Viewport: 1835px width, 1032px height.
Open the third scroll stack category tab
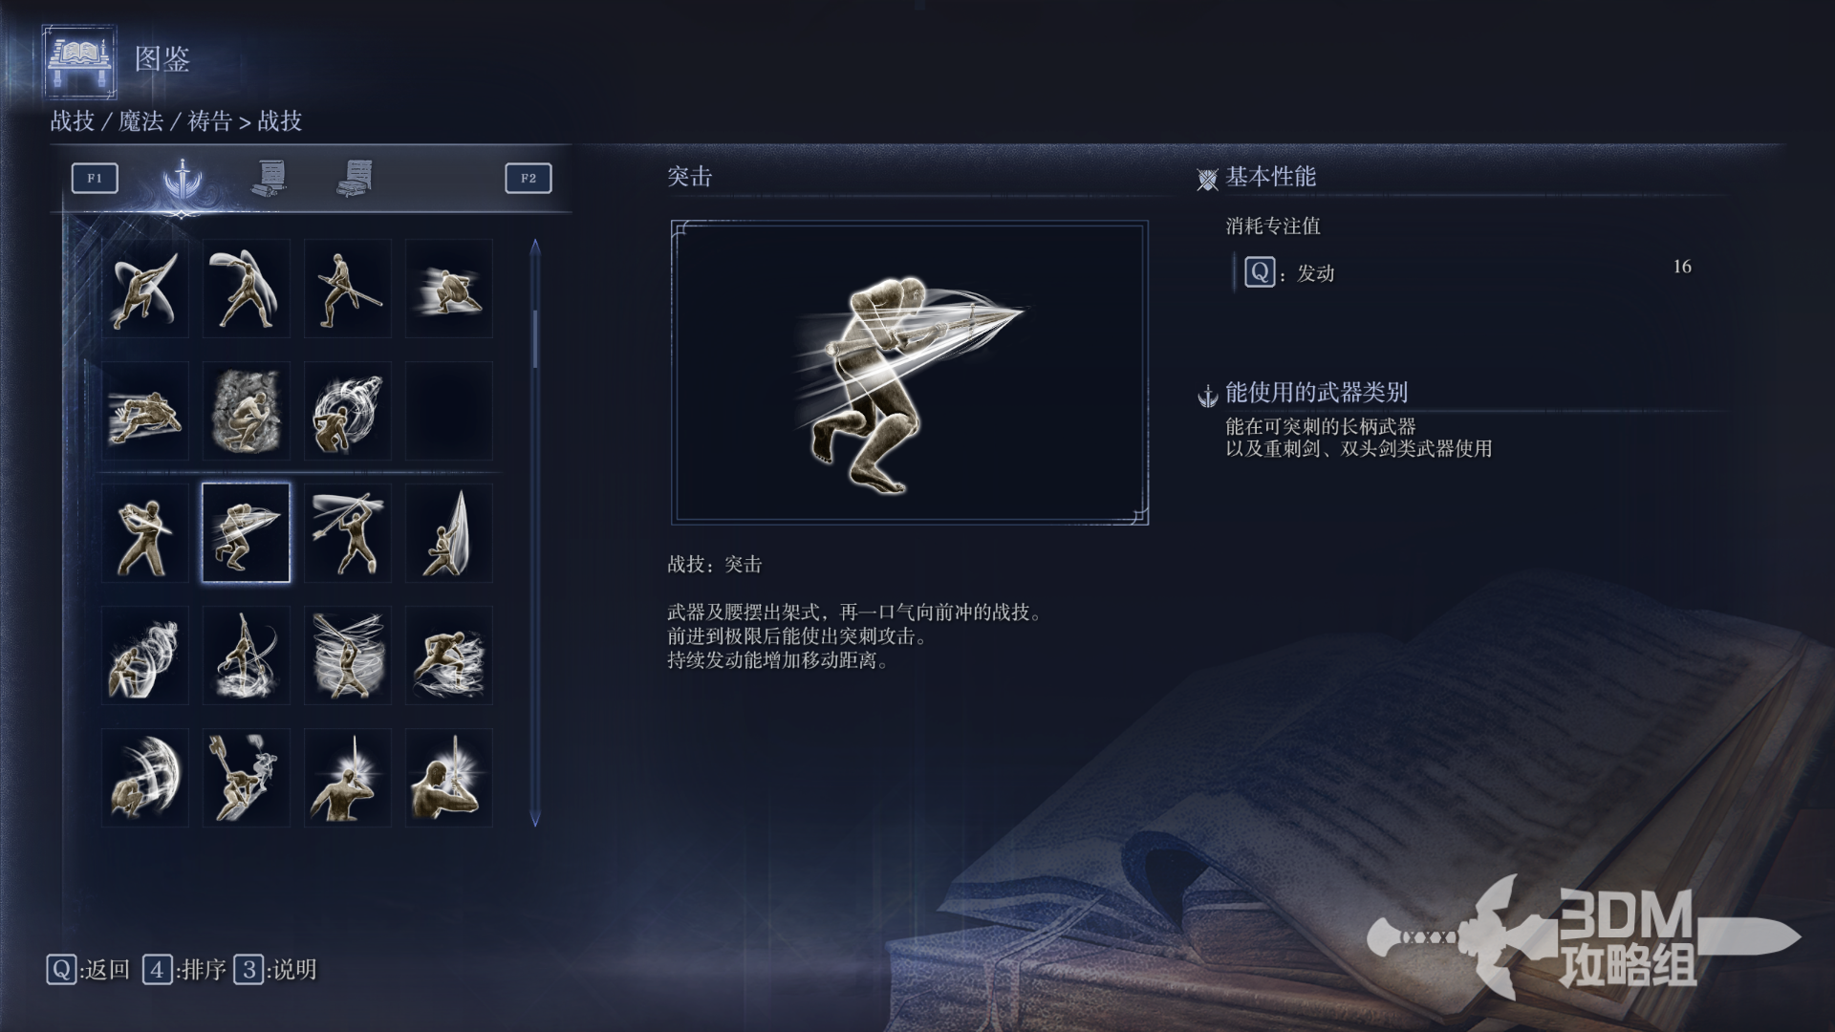[x=355, y=178]
